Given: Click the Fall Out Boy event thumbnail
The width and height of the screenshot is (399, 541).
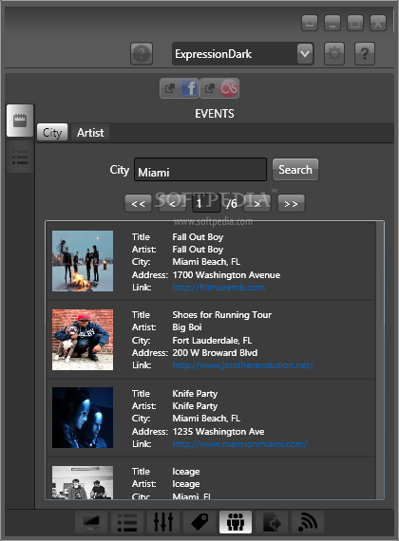Looking at the screenshot, I should (83, 261).
